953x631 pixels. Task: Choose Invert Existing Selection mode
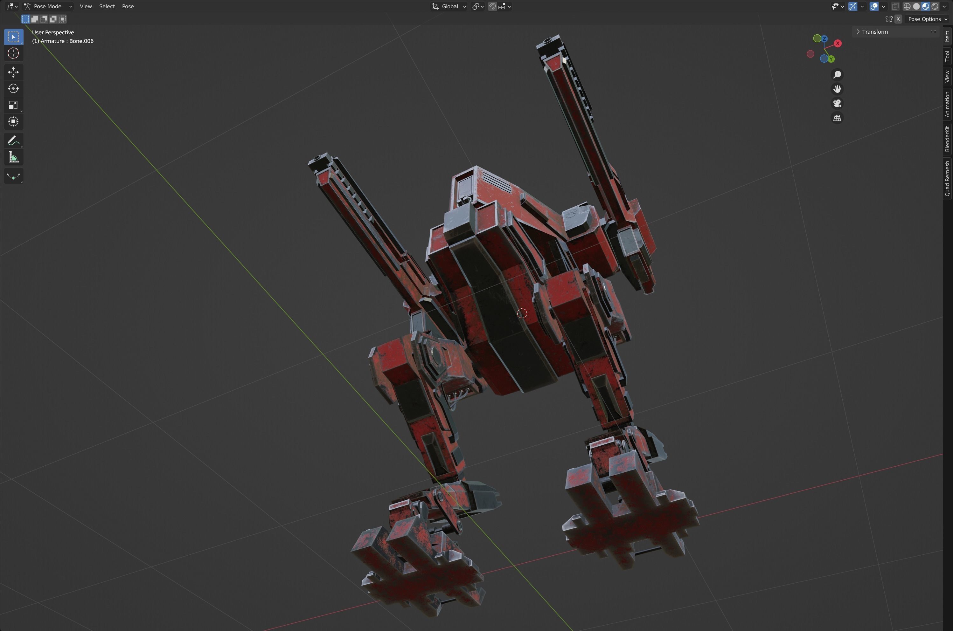pos(53,19)
